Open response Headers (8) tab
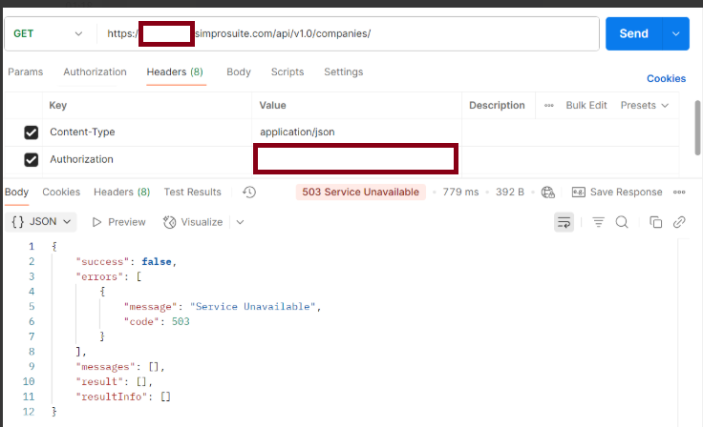This screenshot has width=703, height=427. [x=121, y=192]
